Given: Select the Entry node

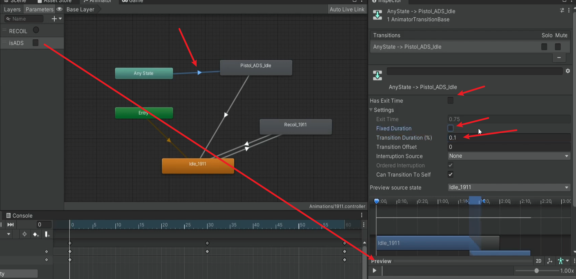Looking at the screenshot, I should pos(144,113).
